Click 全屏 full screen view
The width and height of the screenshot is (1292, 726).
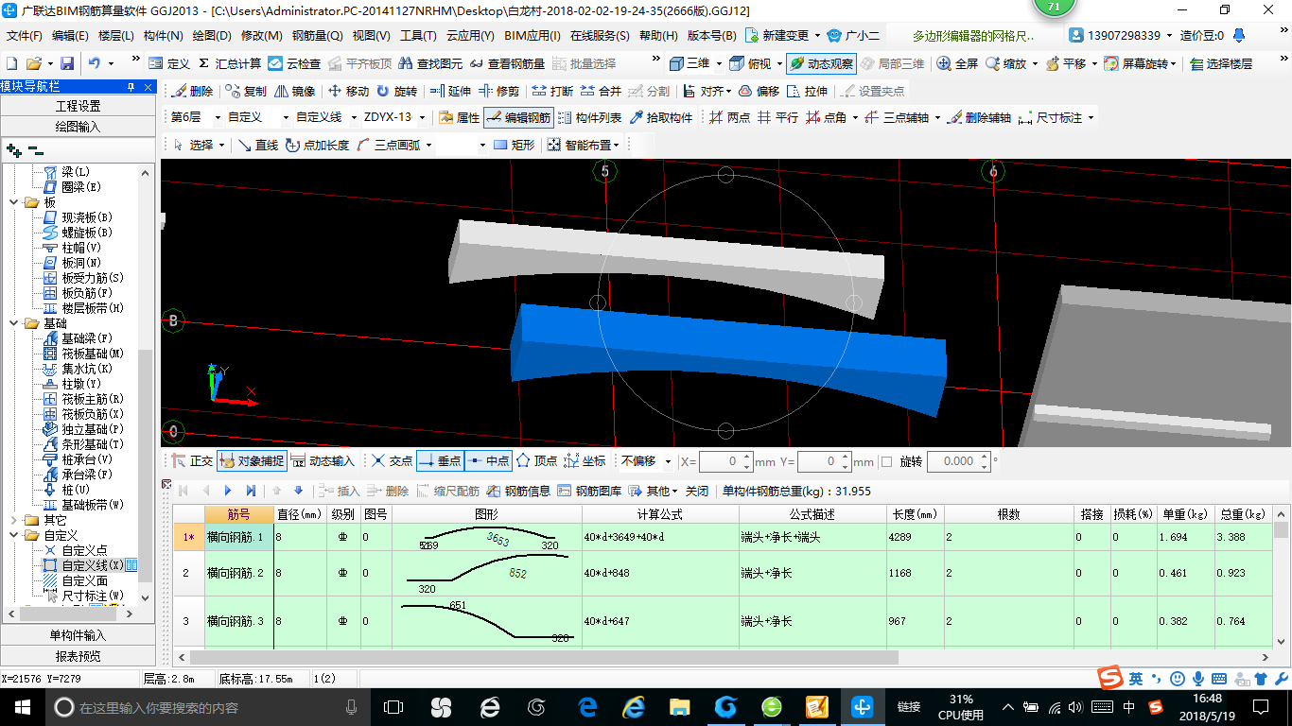(957, 64)
